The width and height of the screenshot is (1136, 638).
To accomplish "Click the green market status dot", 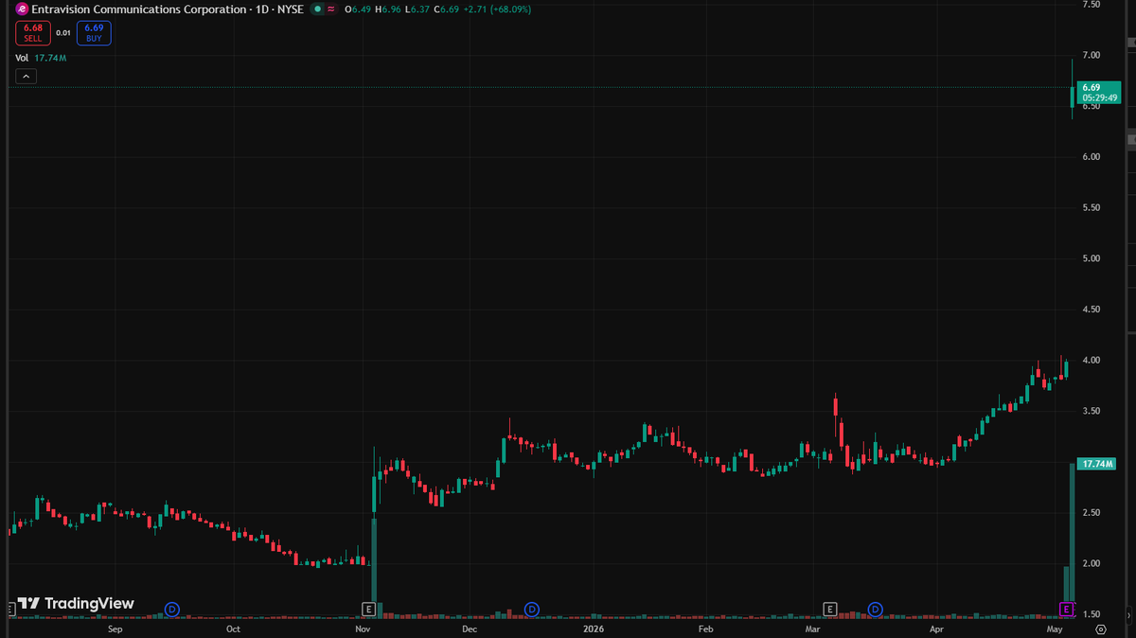I will point(318,9).
